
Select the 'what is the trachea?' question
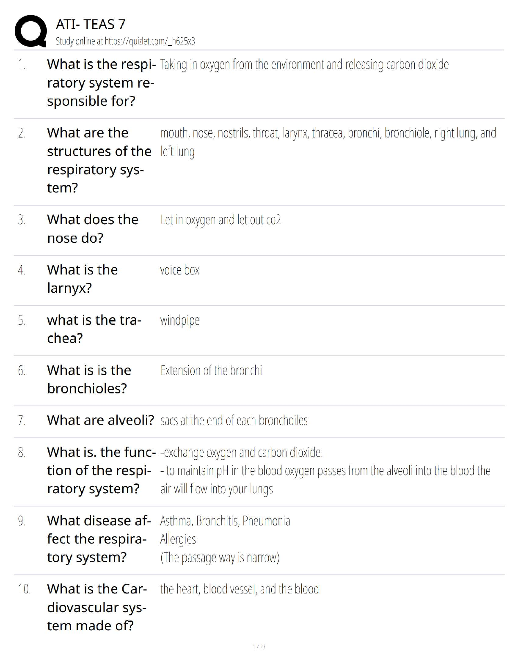pyautogui.click(x=94, y=329)
